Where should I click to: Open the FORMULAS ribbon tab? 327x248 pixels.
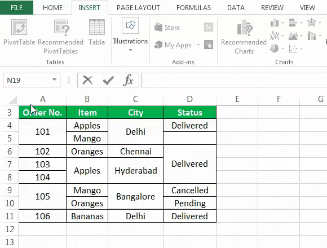[193, 8]
